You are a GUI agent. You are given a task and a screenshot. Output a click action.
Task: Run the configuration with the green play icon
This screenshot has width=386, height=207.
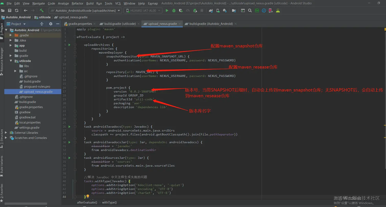pos(167,10)
